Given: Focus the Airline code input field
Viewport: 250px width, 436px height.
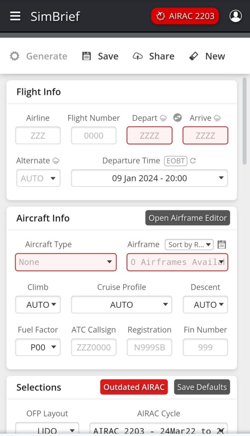Looking at the screenshot, I should (x=38, y=135).
